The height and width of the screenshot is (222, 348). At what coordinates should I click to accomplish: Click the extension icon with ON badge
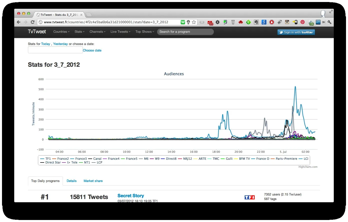[311, 23]
